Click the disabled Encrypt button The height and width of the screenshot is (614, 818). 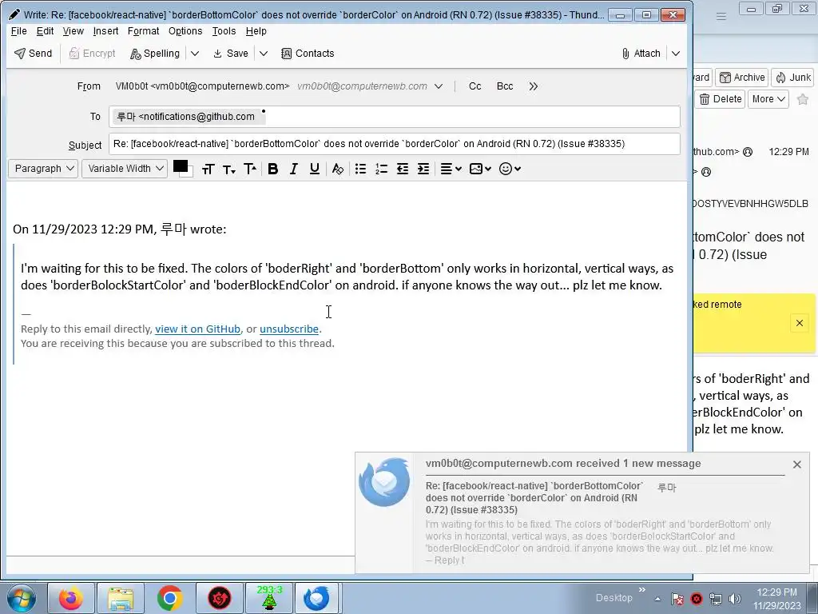pyautogui.click(x=92, y=54)
